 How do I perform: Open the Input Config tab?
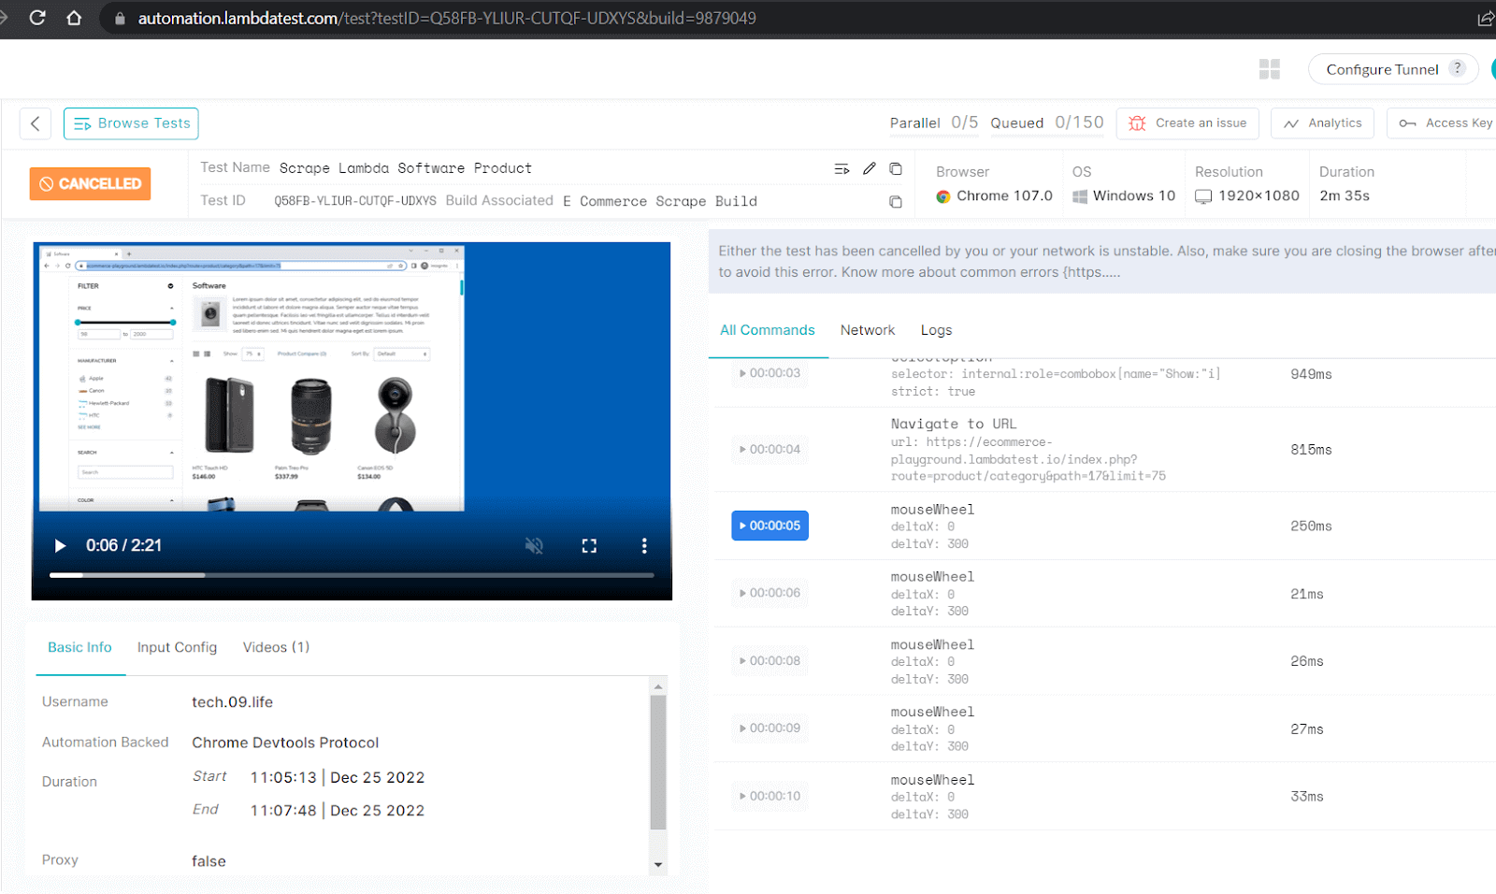coord(177,646)
